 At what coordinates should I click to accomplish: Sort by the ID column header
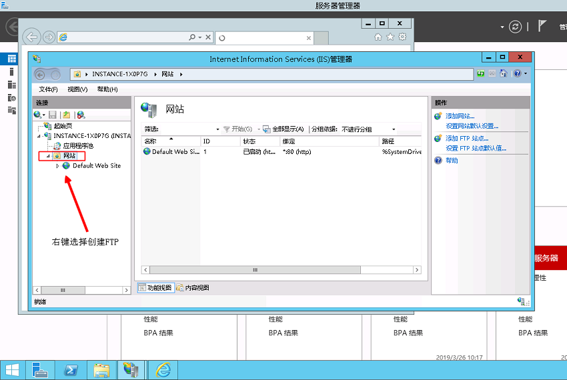[221, 141]
